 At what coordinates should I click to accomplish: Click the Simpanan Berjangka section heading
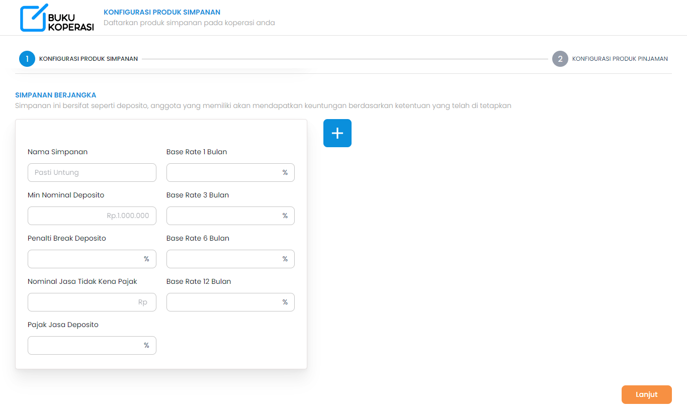click(55, 95)
